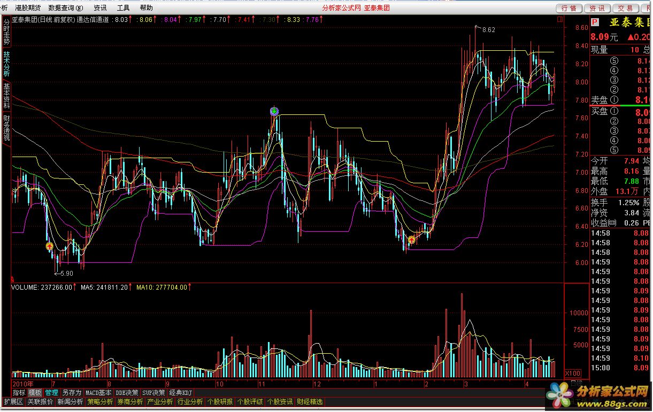The width and height of the screenshot is (653, 412).
Task: Click 另存为 in the indicator bar
Action: click(x=72, y=392)
